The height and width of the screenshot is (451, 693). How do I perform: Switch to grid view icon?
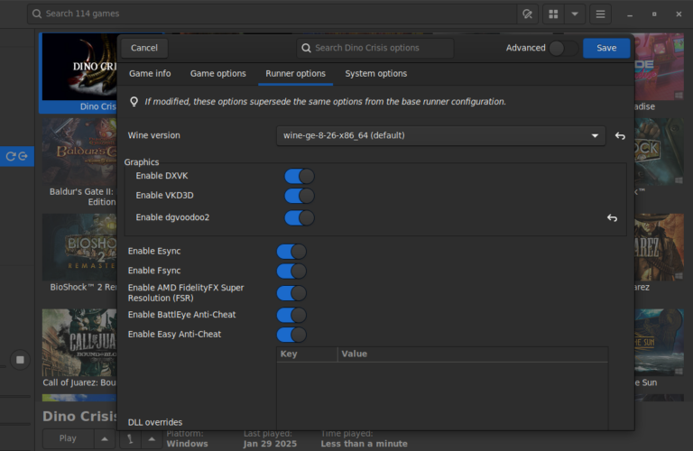tap(553, 14)
